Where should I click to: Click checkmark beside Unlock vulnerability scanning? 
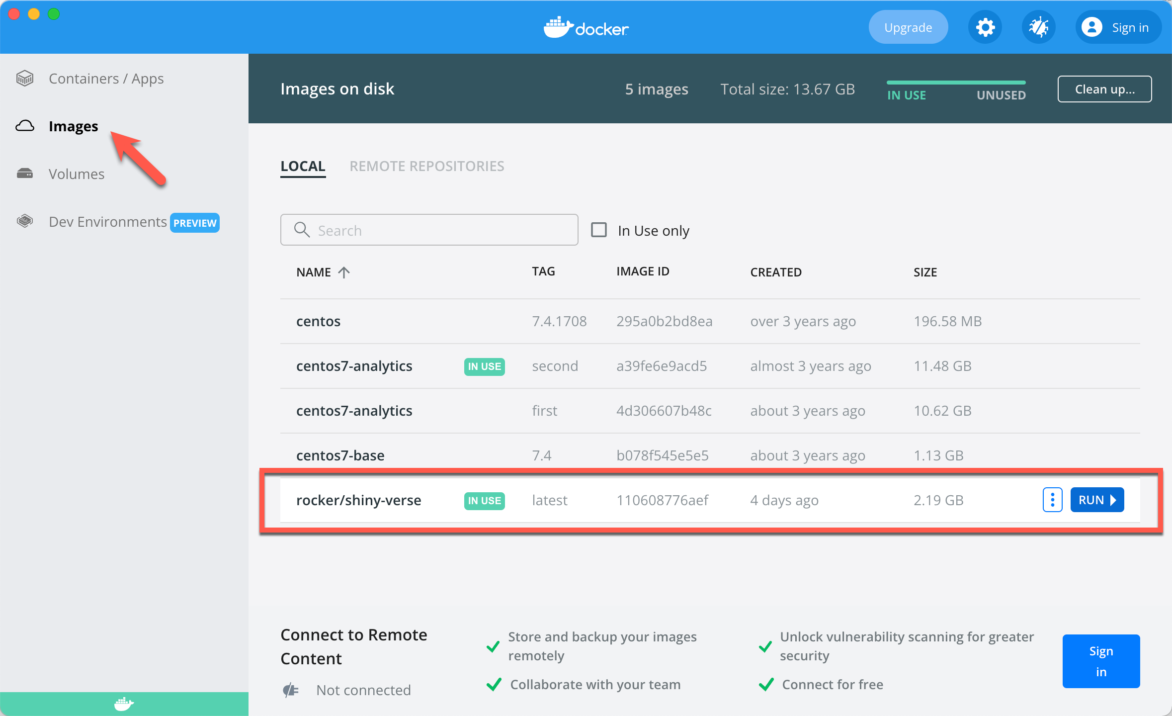(765, 646)
